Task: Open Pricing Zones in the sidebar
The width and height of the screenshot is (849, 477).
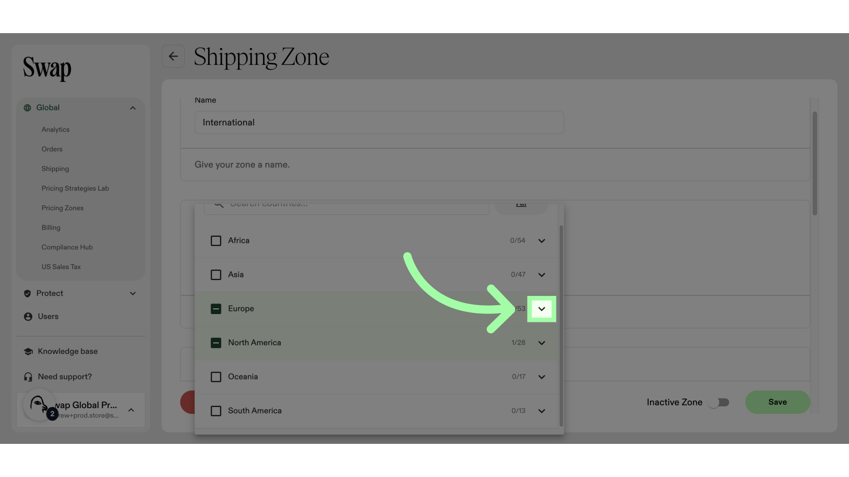Action: [x=62, y=208]
